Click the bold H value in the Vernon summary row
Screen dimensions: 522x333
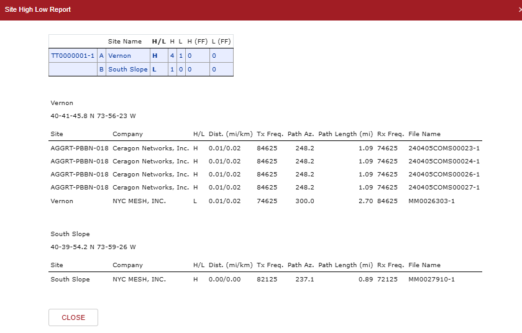155,56
